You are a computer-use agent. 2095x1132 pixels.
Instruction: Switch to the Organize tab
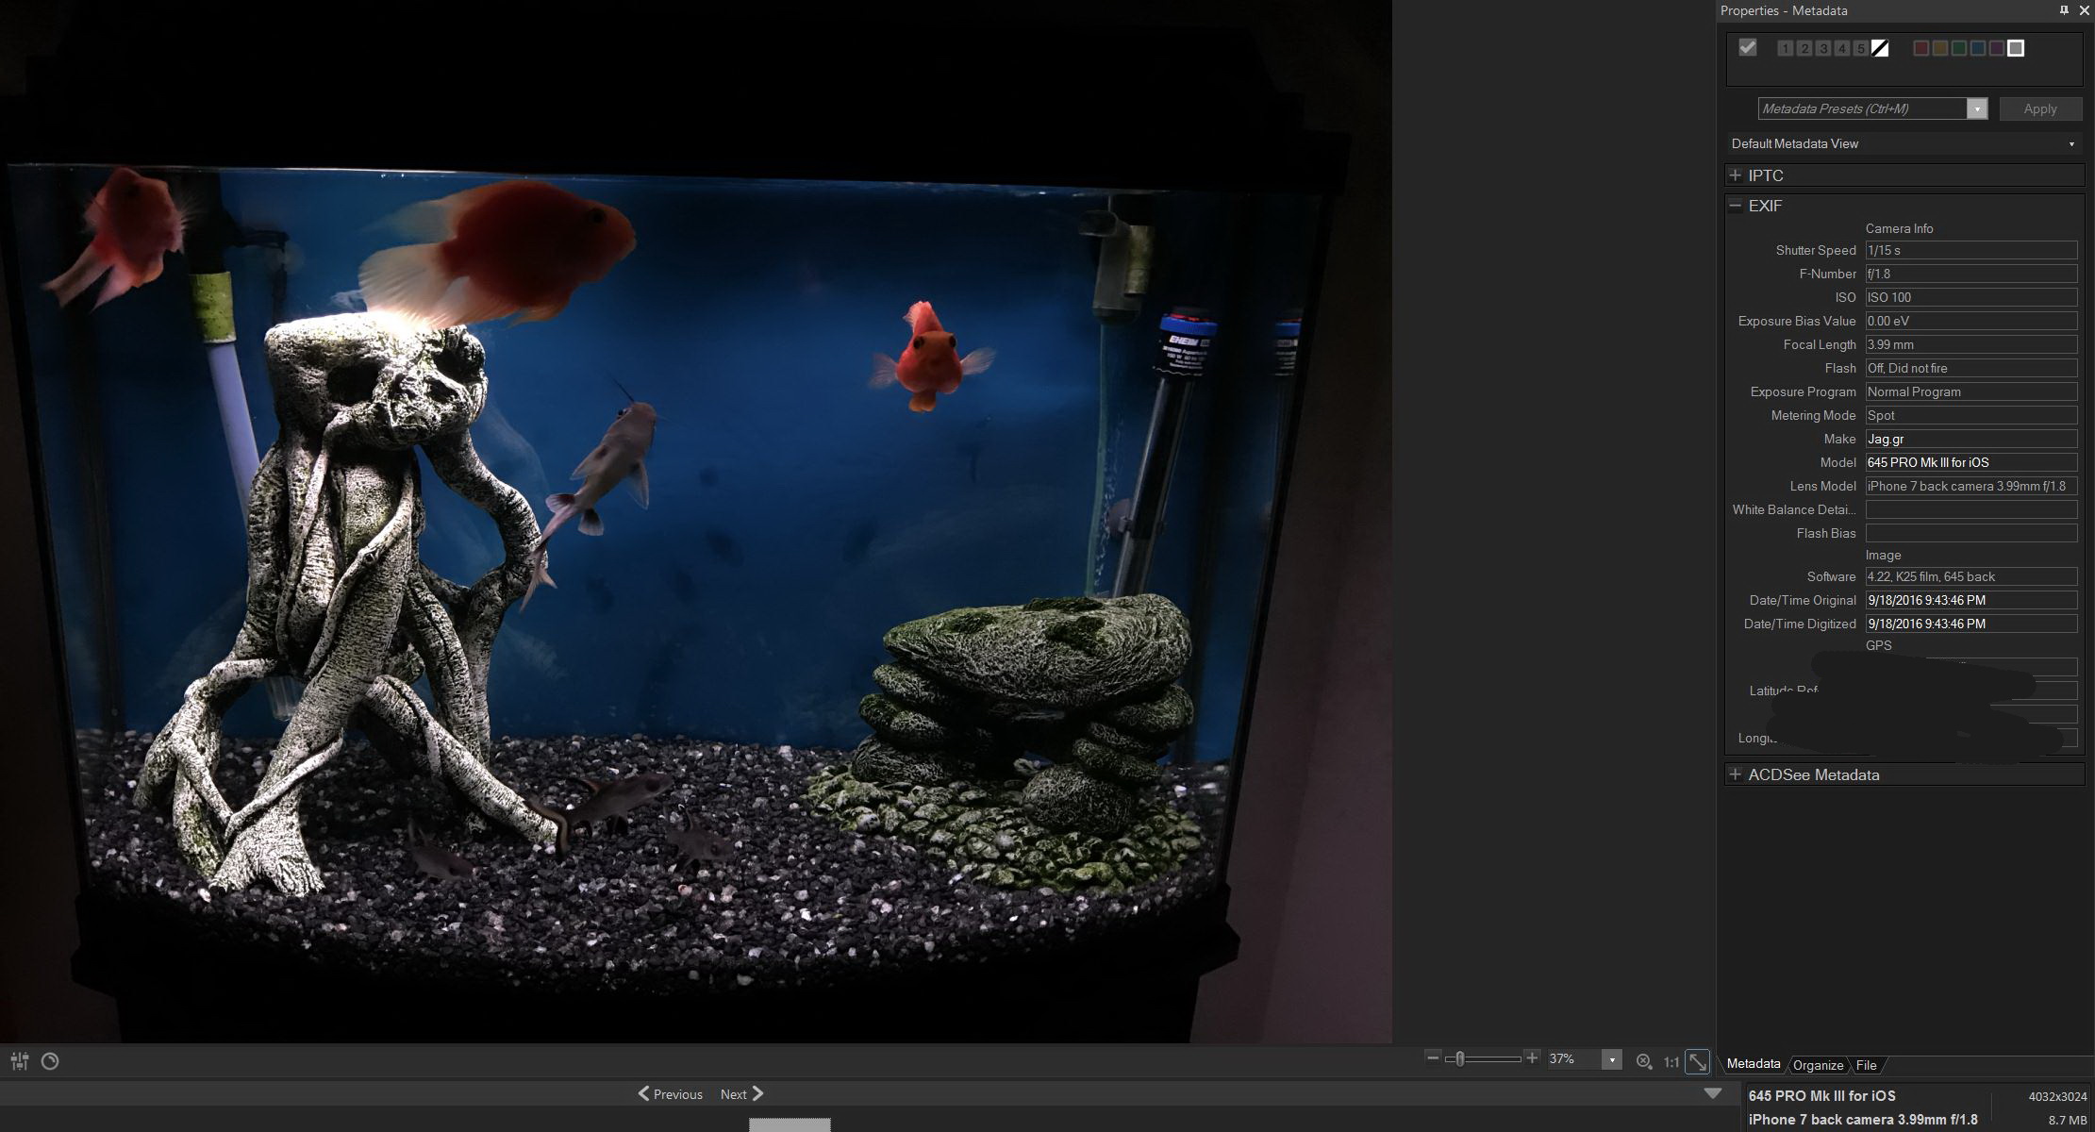point(1817,1065)
